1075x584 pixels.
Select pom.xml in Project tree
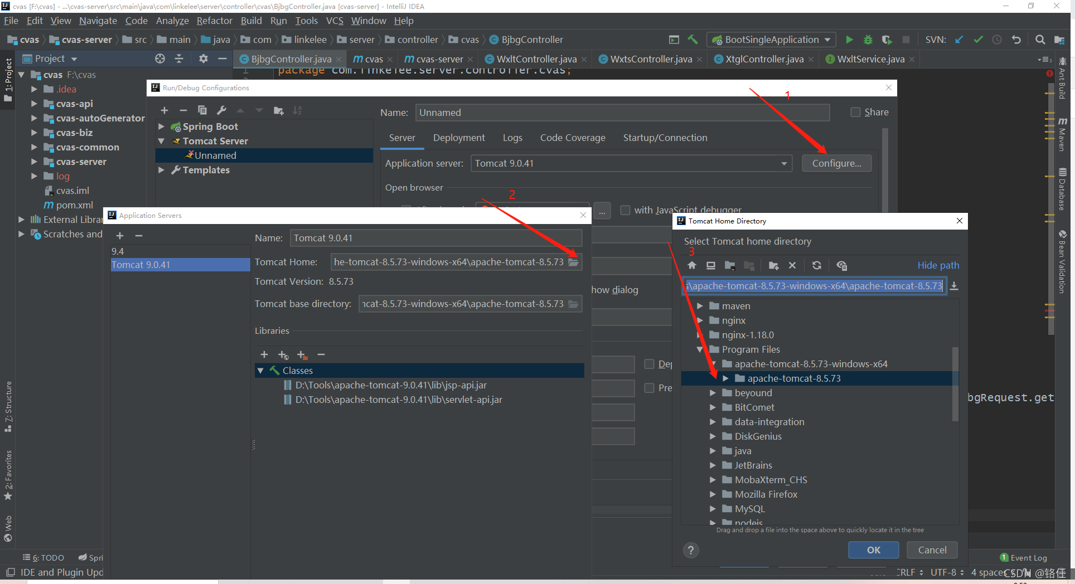75,205
